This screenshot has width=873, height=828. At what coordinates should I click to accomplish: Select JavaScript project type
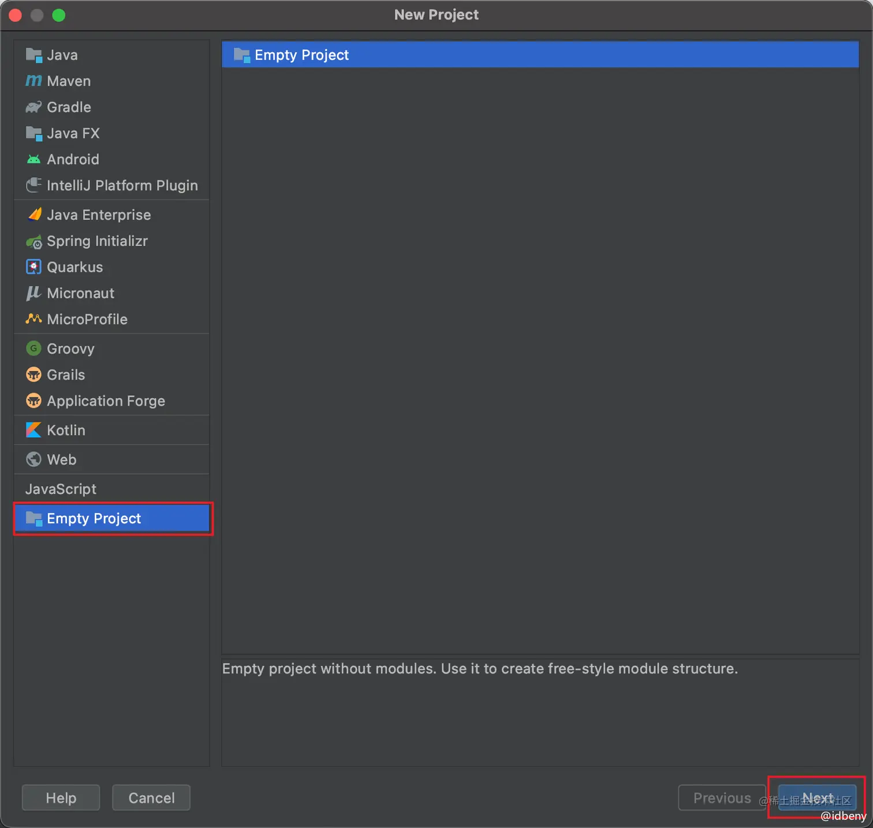[61, 489]
